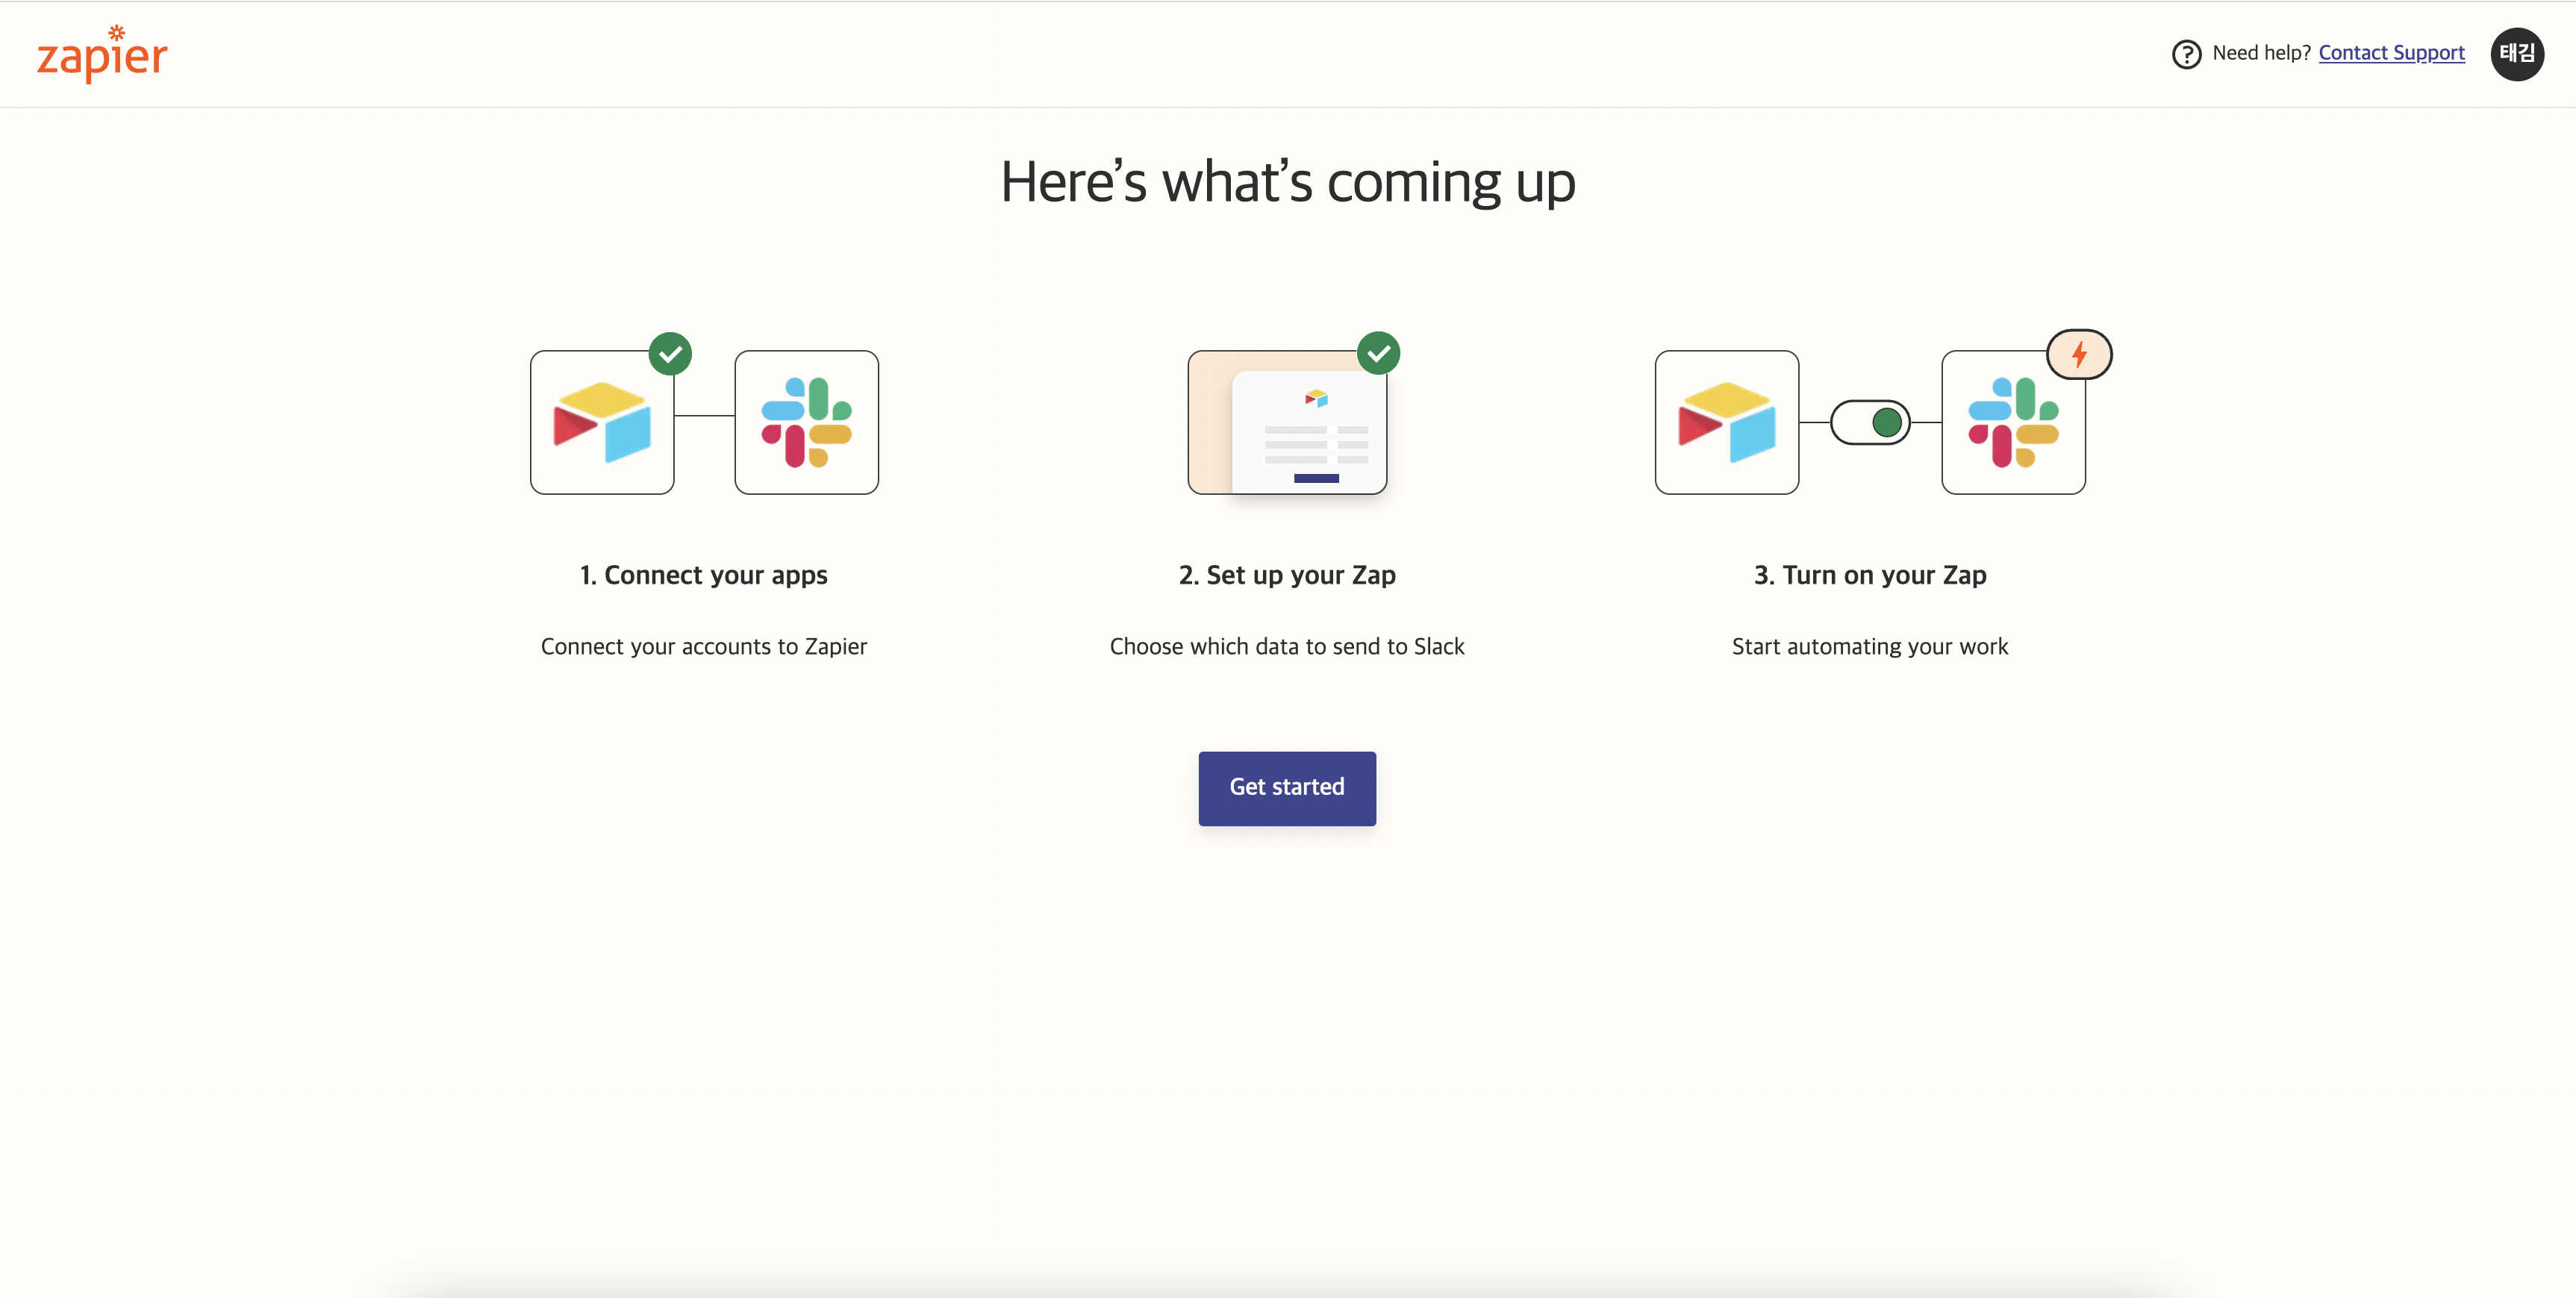Click the Choose which data to send text
The image size is (2576, 1298).
point(1287,647)
